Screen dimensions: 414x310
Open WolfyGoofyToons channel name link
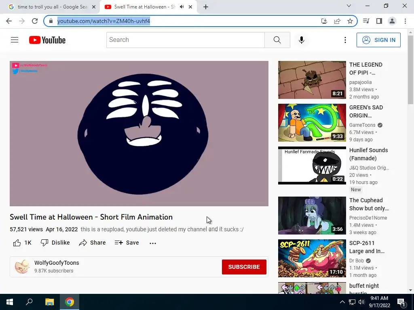point(57,263)
